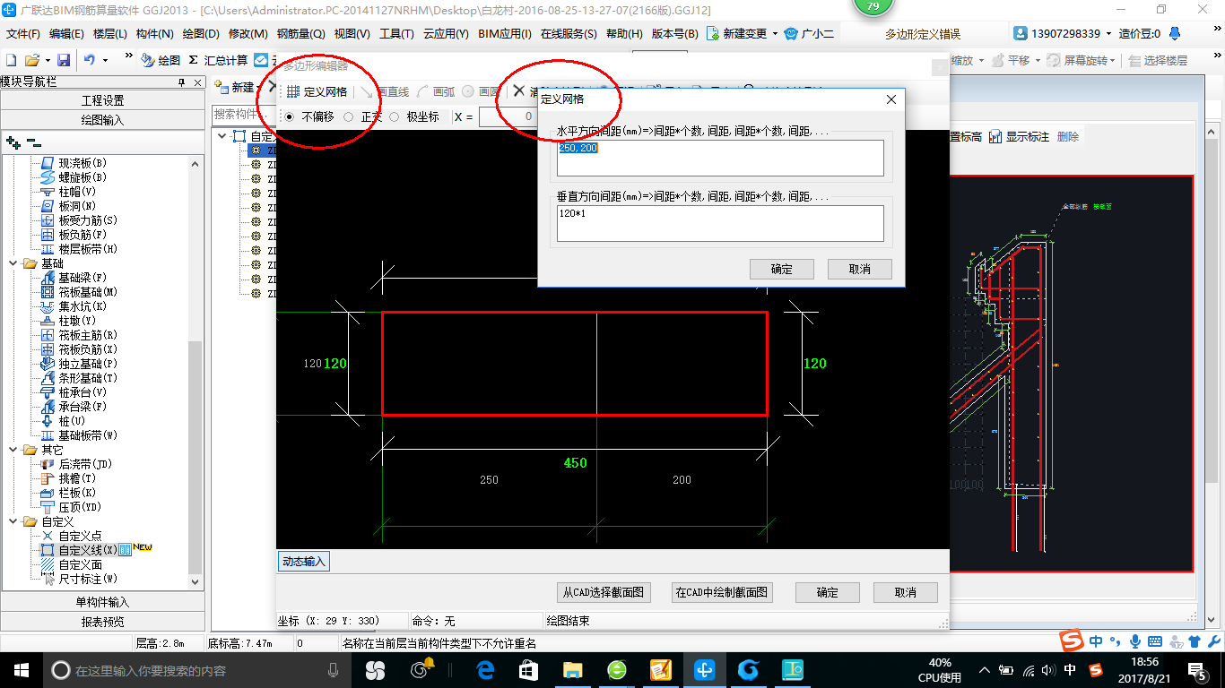Click the 在CAD中绘制截面图 button
Viewport: 1225px width, 688px height.
(x=722, y=592)
